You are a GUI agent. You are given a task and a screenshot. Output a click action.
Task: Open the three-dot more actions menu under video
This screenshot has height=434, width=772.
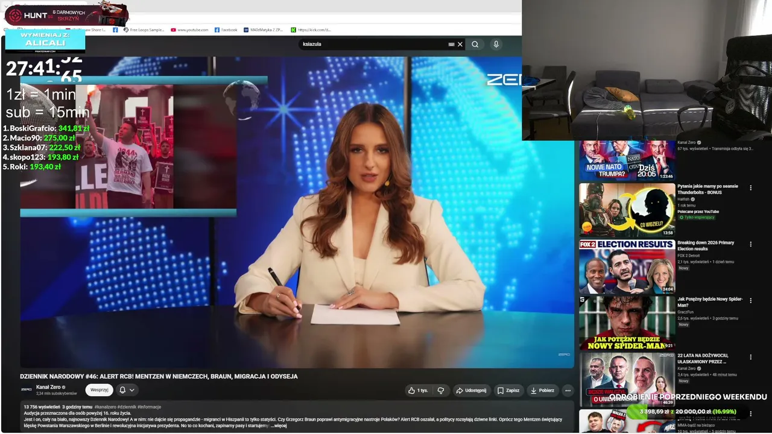click(568, 391)
